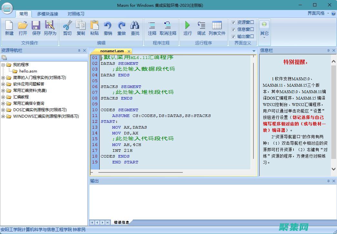
Task: Collapse the 我的程序 tree node
Action: click(x=4, y=64)
